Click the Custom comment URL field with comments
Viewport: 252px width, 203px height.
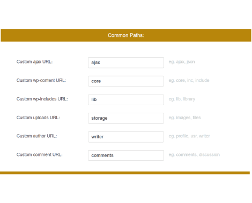126,155
